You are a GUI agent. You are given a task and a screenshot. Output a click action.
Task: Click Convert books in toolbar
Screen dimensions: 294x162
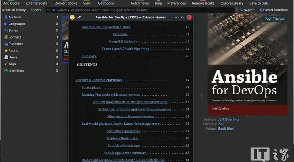click(x=66, y=3)
